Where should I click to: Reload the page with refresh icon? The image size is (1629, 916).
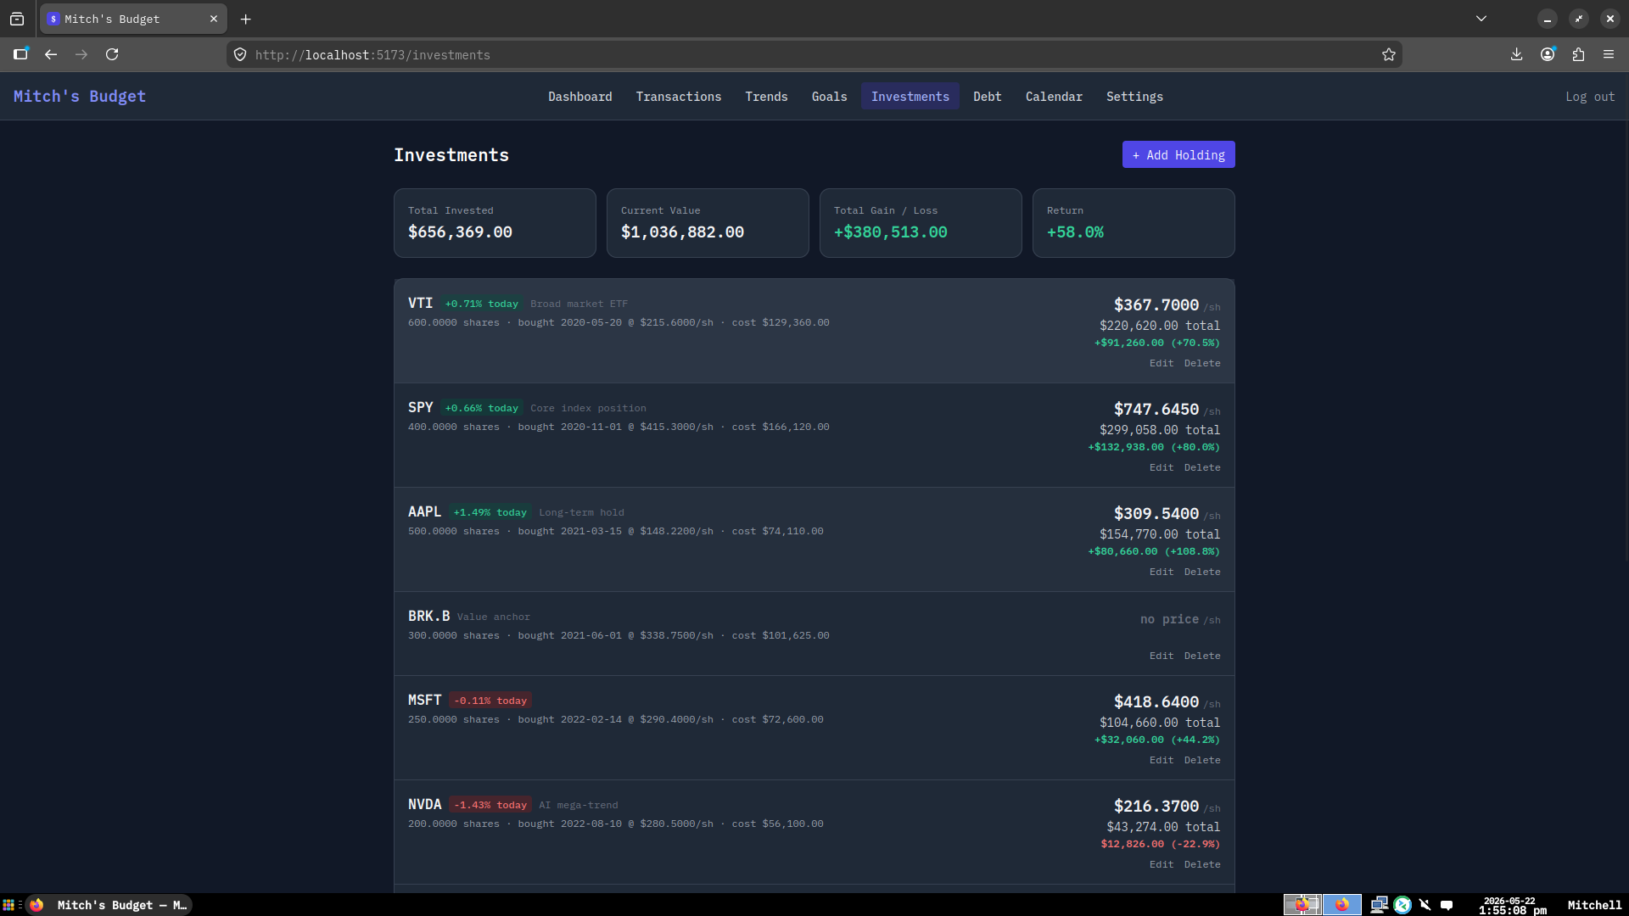(x=112, y=54)
